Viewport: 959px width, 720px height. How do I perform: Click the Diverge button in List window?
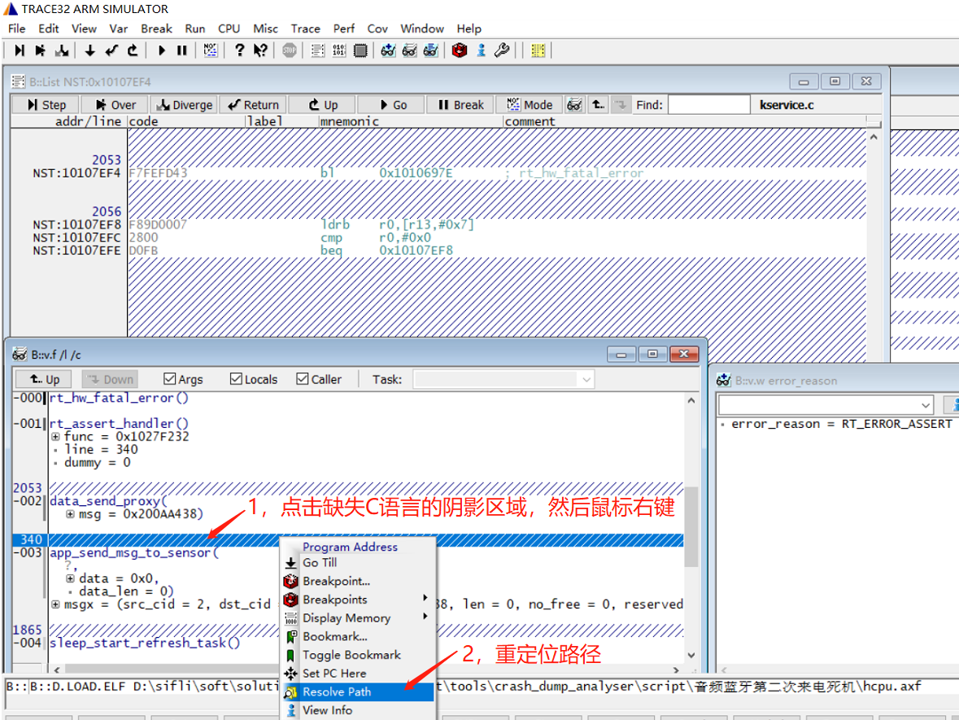[185, 105]
